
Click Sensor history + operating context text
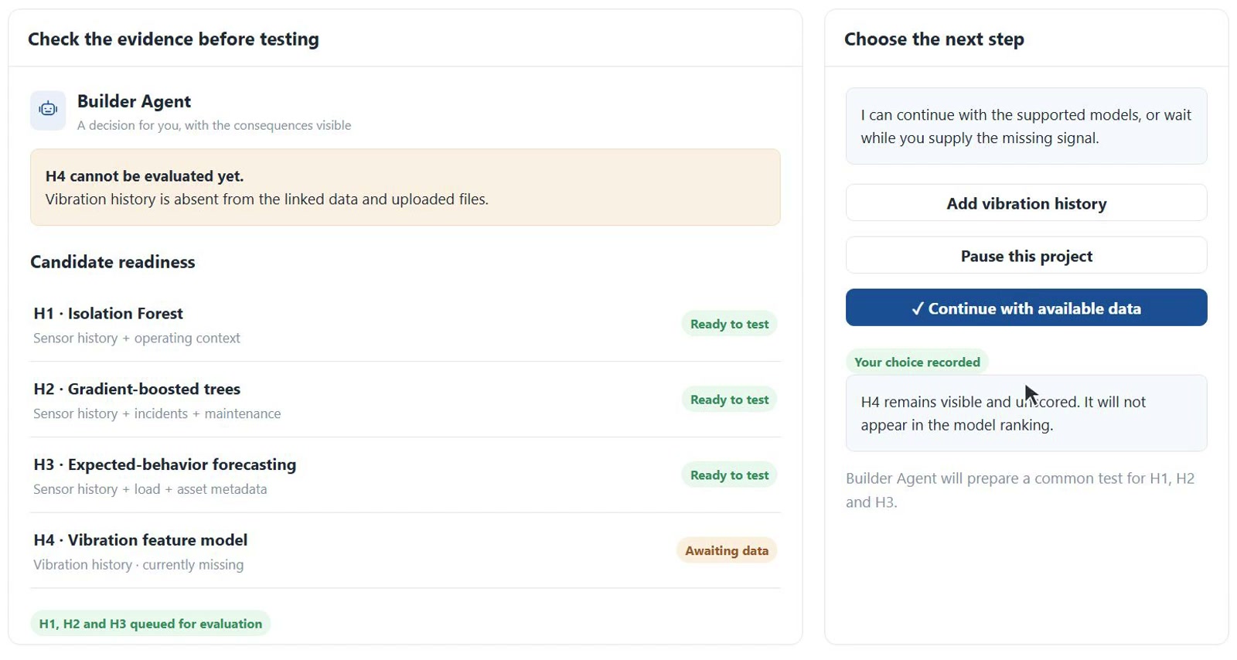[137, 338]
